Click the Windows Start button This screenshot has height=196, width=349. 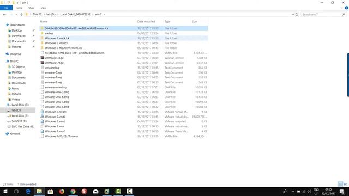(5, 191)
